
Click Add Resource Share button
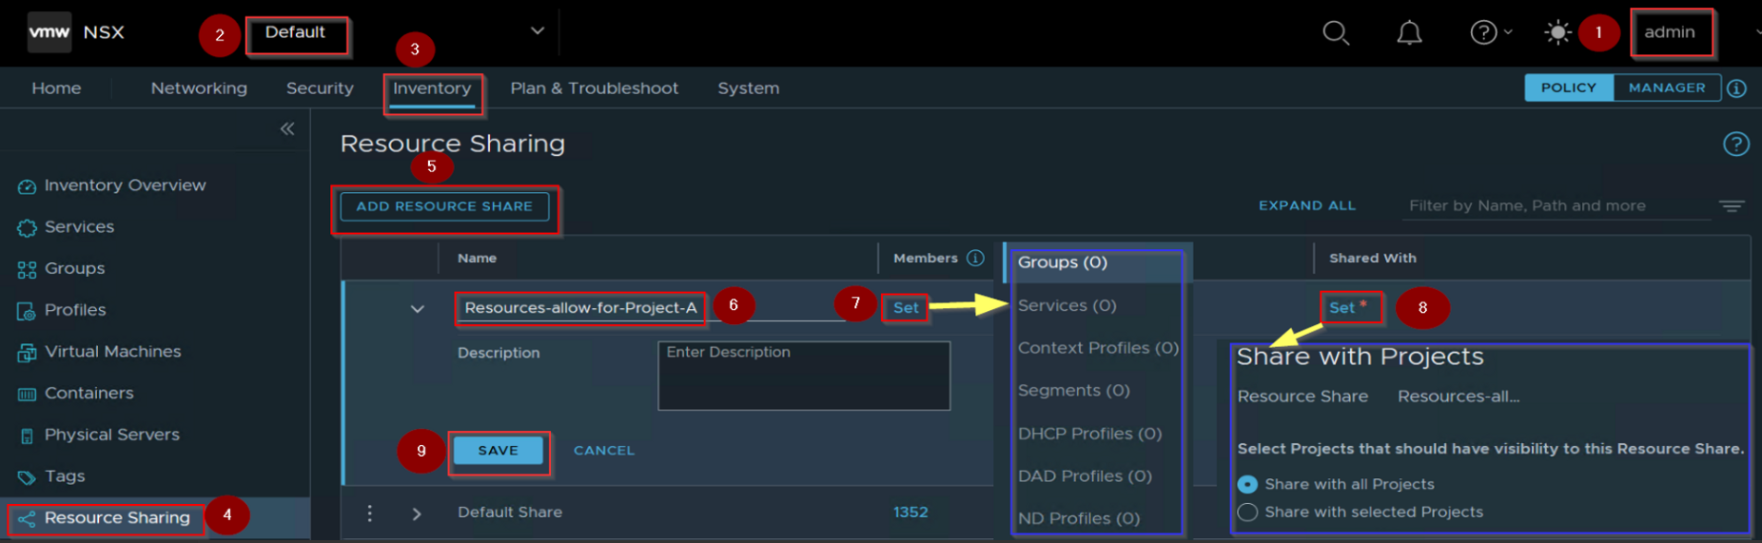click(444, 206)
